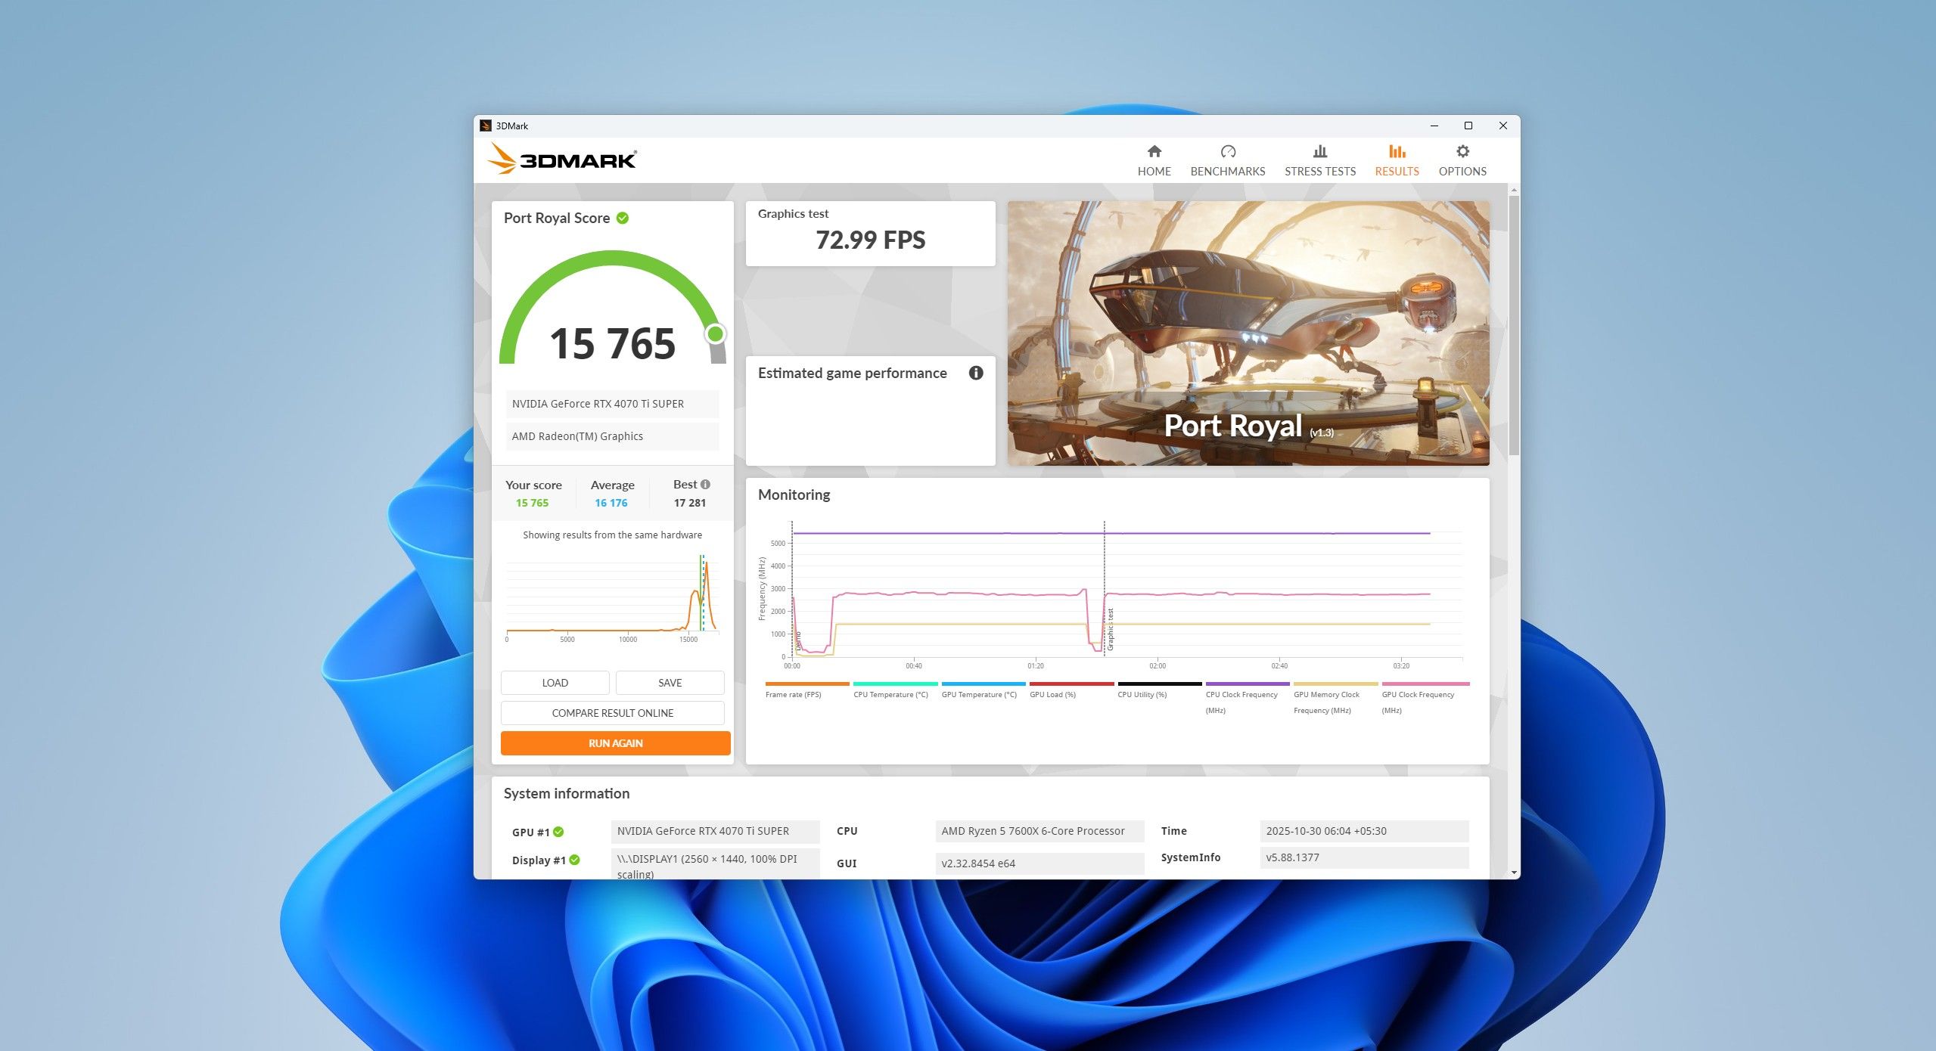Switch to STRESS TESTS tab

click(x=1319, y=160)
